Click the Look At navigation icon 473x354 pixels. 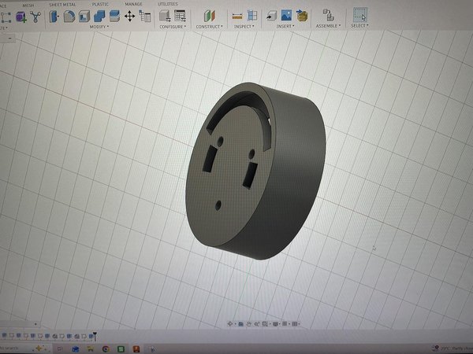[x=240, y=324]
